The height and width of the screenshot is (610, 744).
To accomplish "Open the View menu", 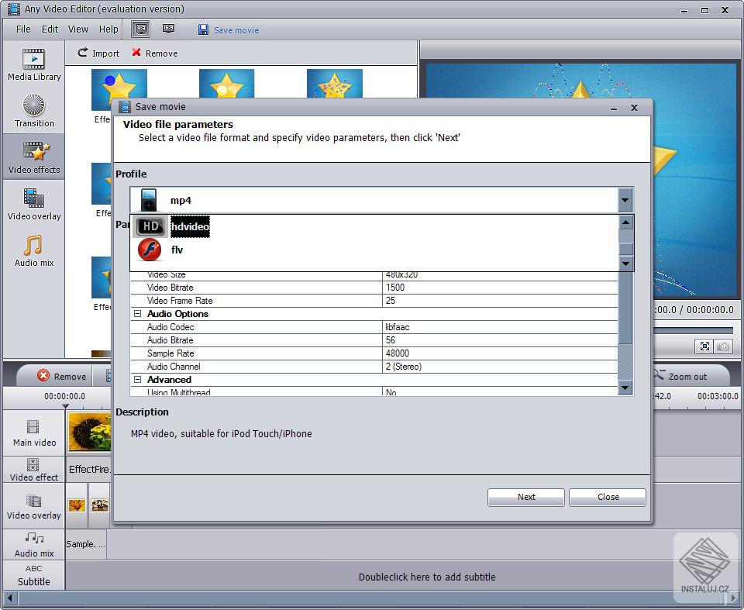I will (77, 29).
